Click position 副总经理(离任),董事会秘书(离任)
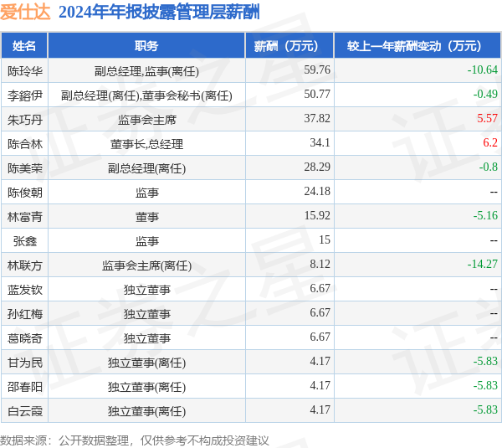This screenshot has height=448, width=502. pyautogui.click(x=146, y=95)
